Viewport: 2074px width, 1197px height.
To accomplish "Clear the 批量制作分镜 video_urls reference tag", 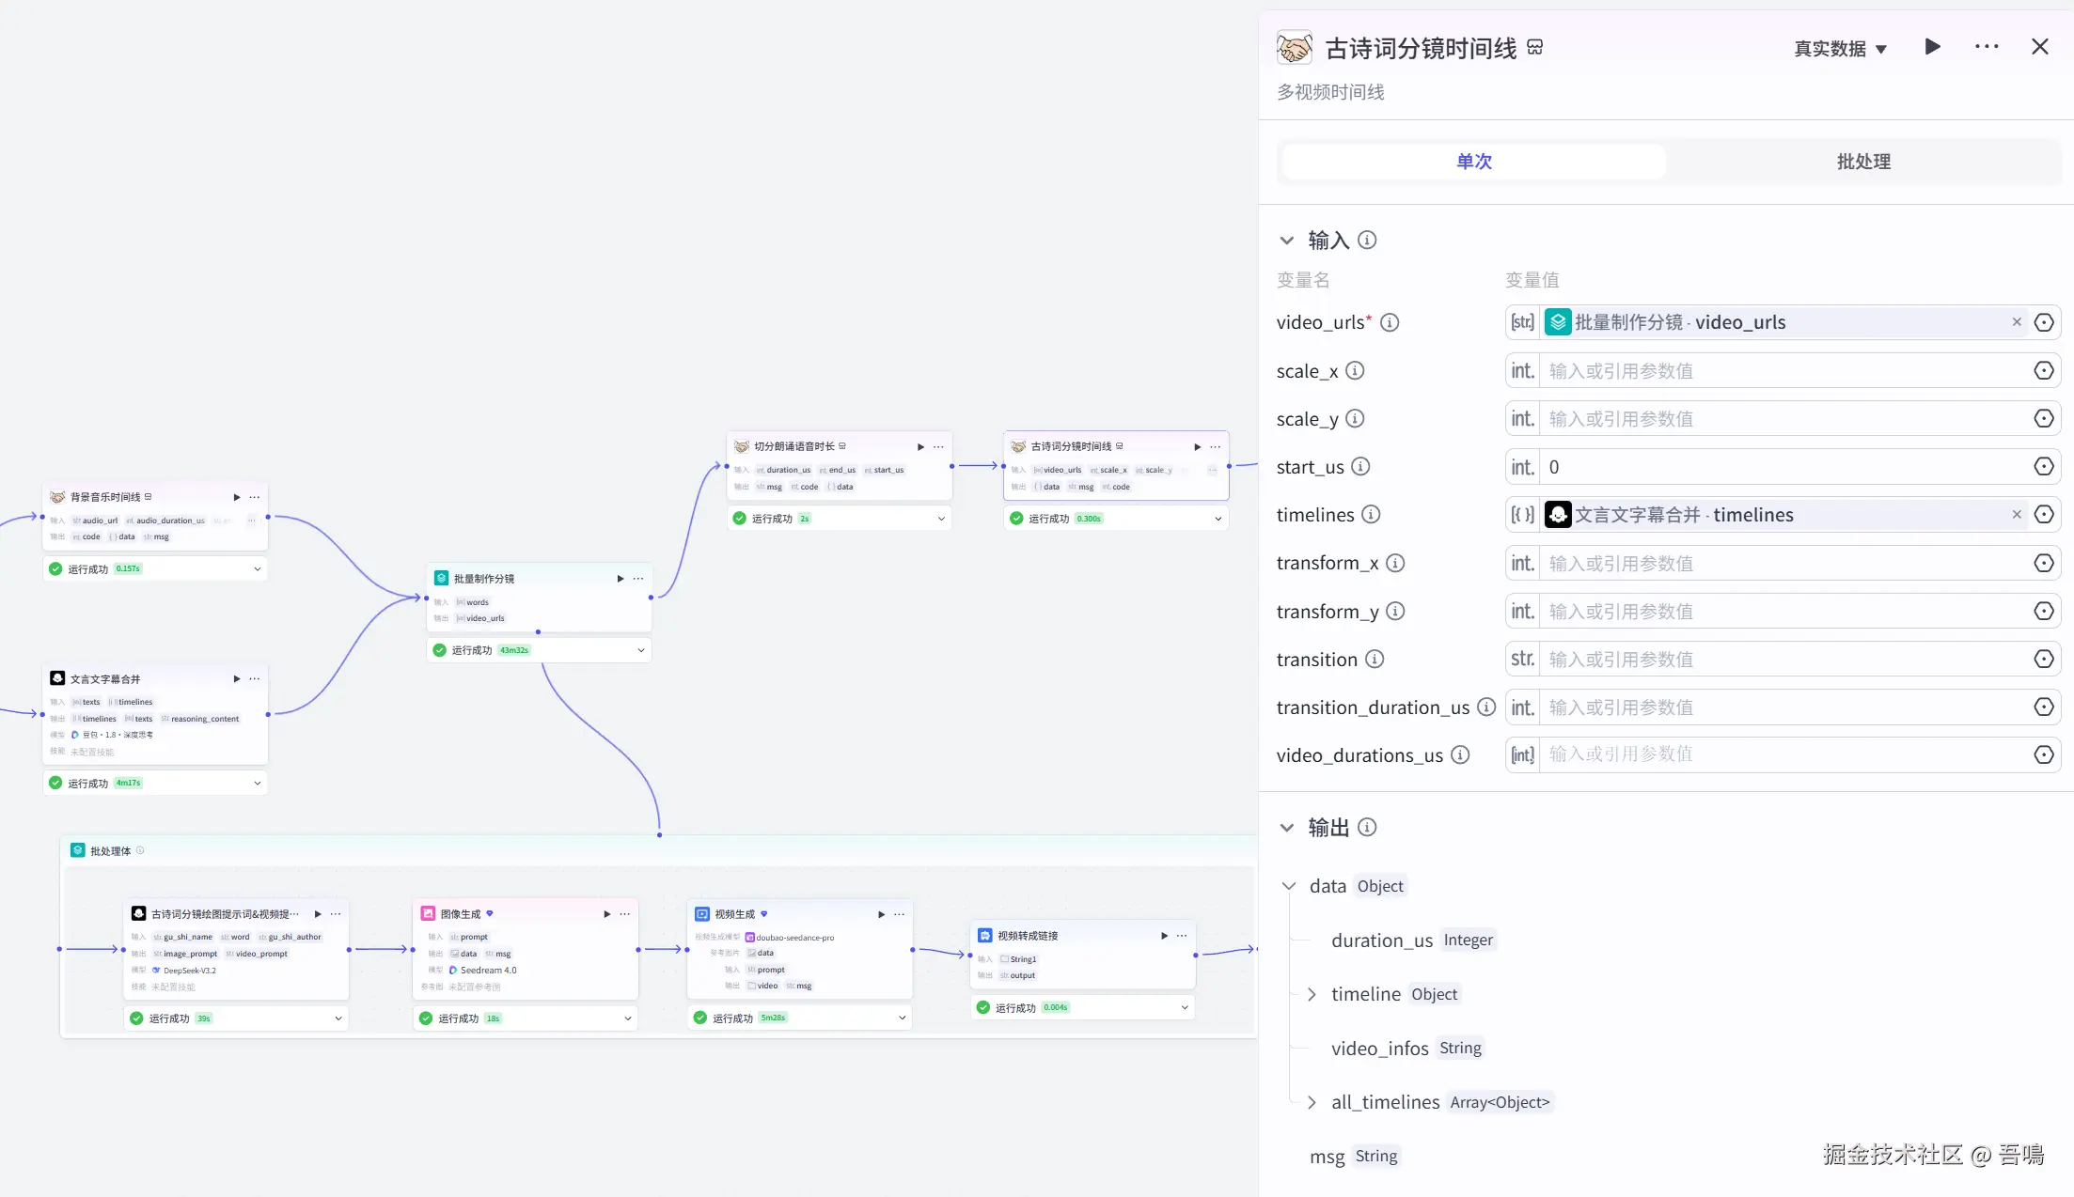I will (2016, 322).
